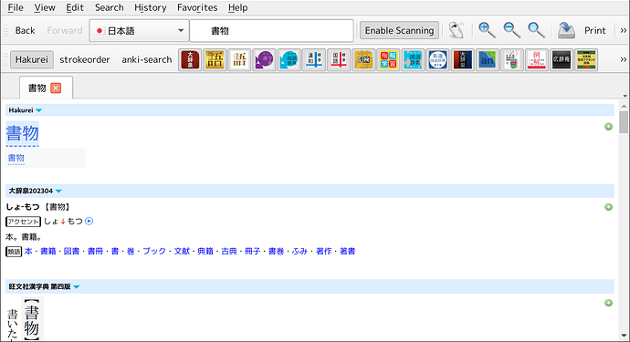Switch to strokeorder group
Viewport: 630px width, 342px height.
click(x=85, y=60)
